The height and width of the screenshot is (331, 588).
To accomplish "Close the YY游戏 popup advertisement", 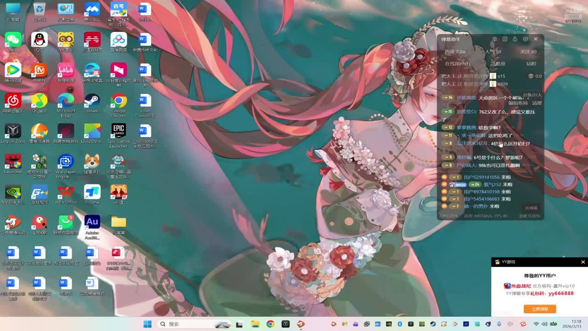I will tap(583, 262).
